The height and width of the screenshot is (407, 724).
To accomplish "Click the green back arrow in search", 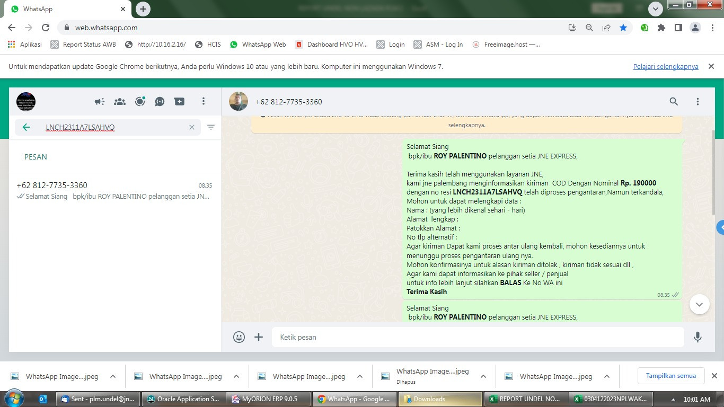I will (x=26, y=127).
